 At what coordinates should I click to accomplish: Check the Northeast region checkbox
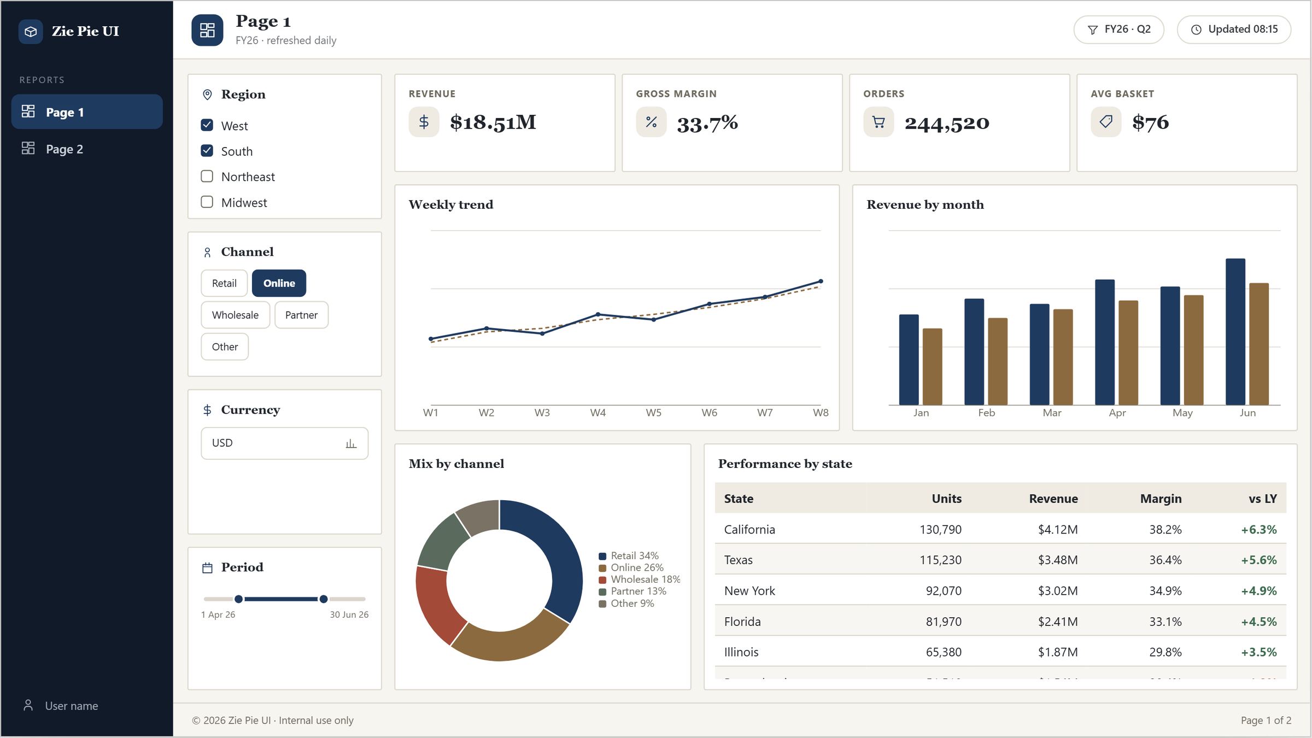tap(207, 176)
